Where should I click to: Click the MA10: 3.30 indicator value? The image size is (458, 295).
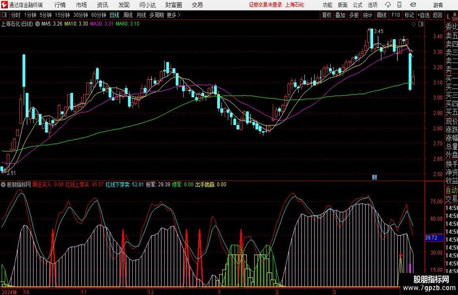pyautogui.click(x=76, y=24)
